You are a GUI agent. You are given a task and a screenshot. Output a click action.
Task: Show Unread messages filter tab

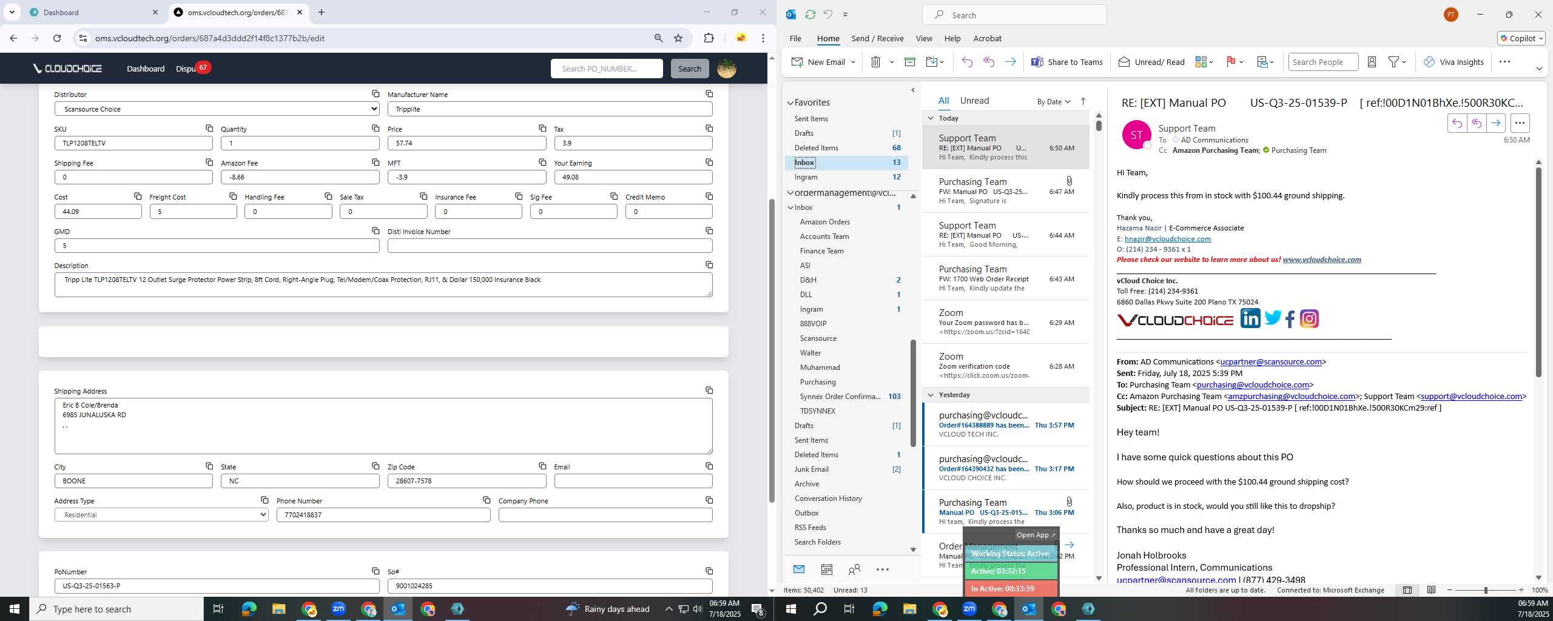(x=974, y=101)
